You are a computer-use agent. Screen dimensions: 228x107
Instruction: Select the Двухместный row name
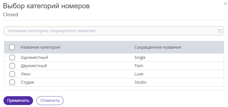(34, 66)
